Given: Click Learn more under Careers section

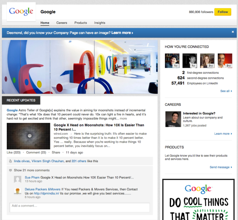Looking at the screenshot, I should 223,134.
